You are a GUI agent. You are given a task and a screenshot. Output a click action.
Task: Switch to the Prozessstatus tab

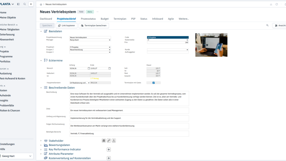(88, 19)
